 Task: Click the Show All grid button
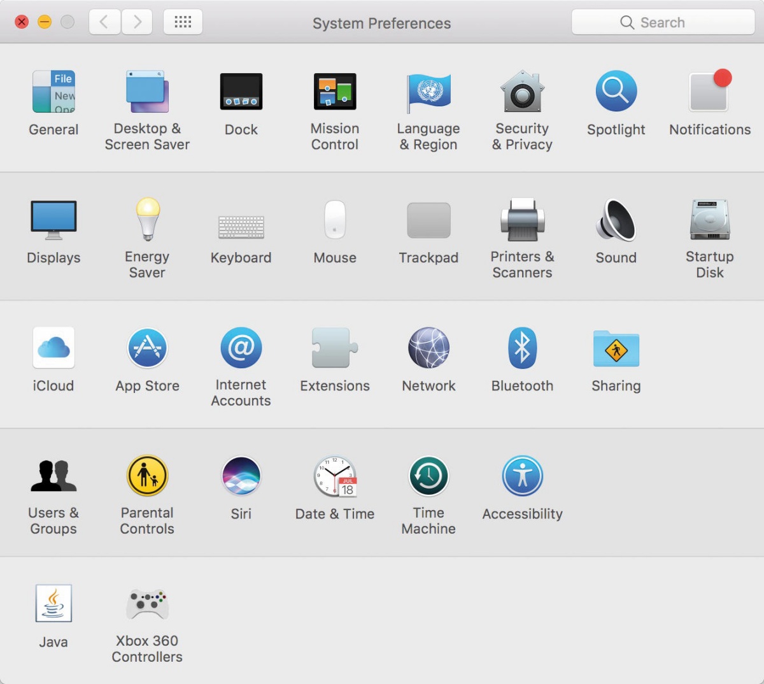pos(183,22)
